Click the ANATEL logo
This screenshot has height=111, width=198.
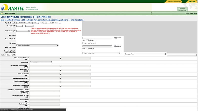coord(12,7)
